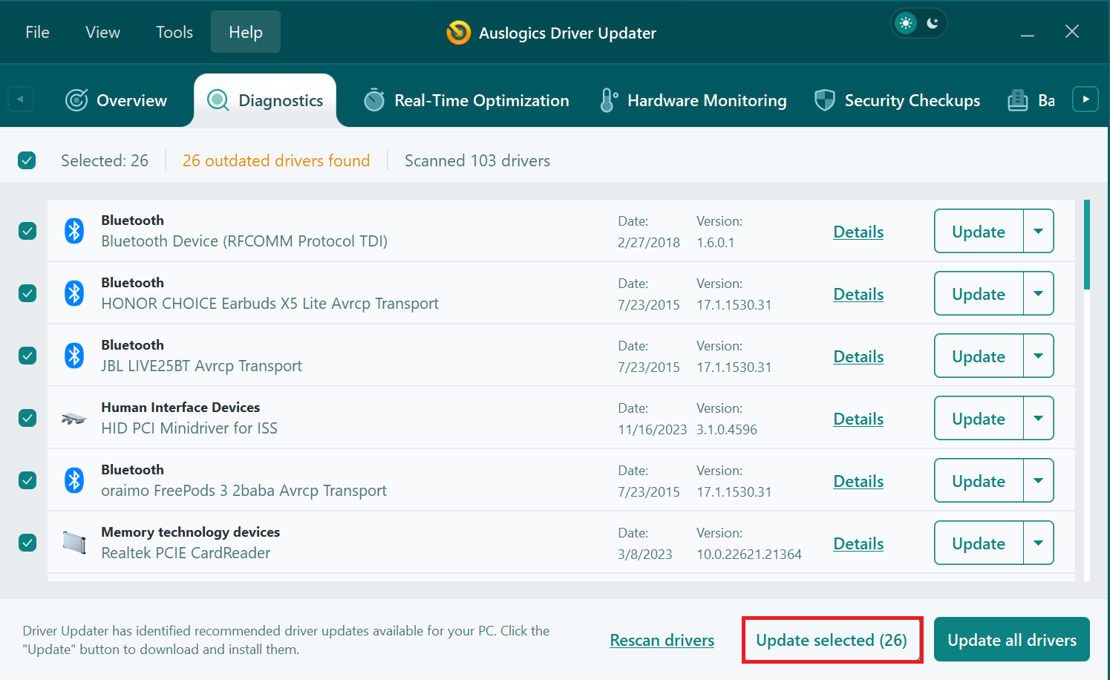
Task: Uncheck oraimo FreePods 3 2baba driver
Action: [27, 480]
